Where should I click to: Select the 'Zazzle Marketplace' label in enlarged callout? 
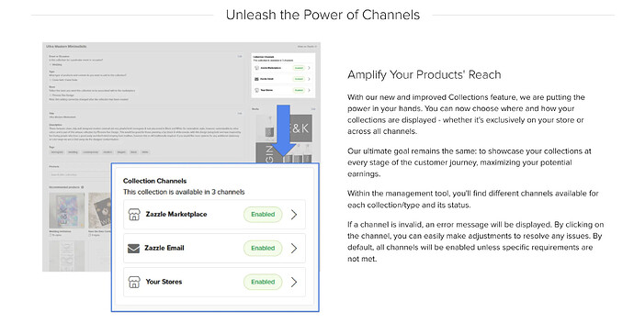176,215
